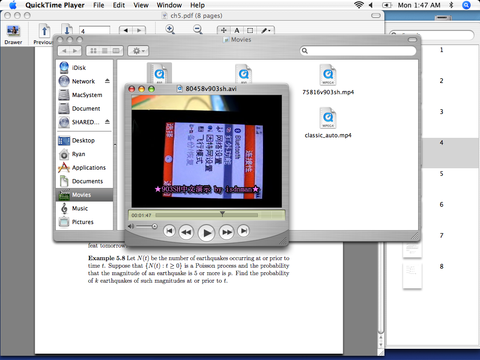Open the Window menu

[x=169, y=5]
